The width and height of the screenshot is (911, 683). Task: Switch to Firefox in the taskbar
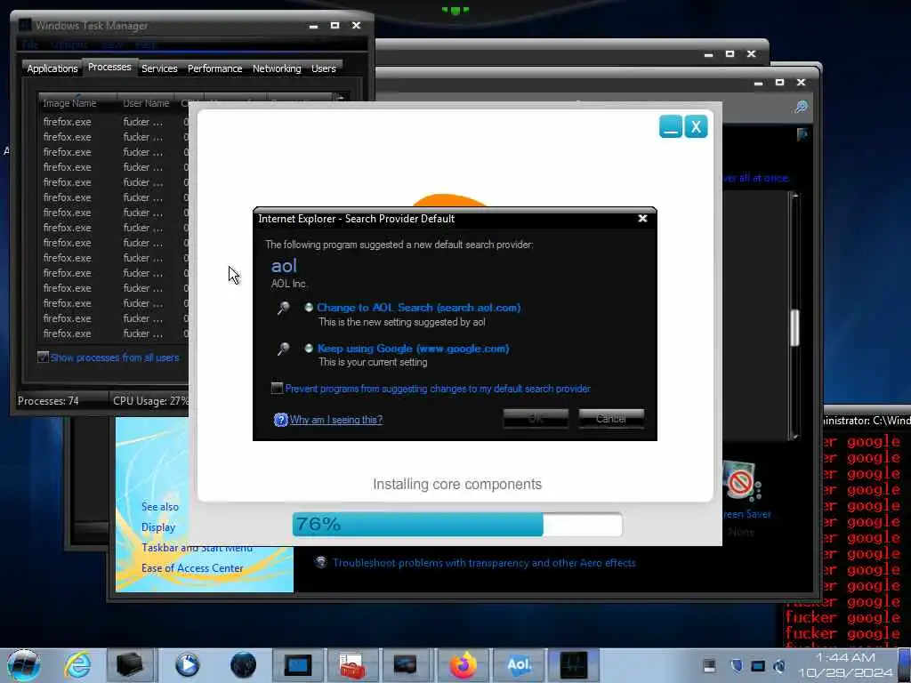coord(463,665)
